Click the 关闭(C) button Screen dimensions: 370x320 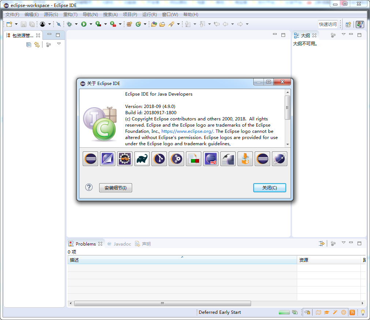coord(270,188)
